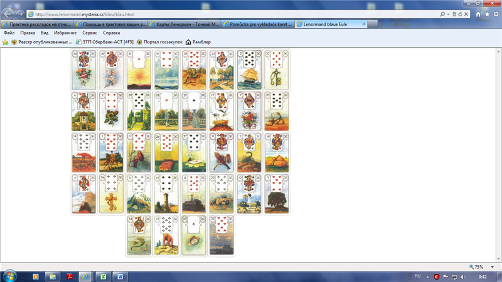This screenshot has width=502, height=282.
Task: Open the Справка menu
Action: [x=112, y=33]
